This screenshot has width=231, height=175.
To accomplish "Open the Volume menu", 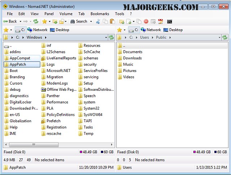I will tap(66, 14).
